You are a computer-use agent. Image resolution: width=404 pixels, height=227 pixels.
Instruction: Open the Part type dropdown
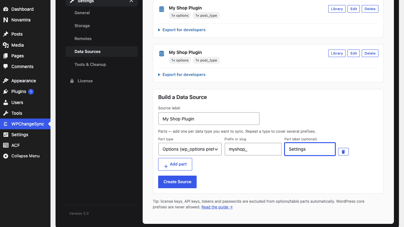point(190,149)
